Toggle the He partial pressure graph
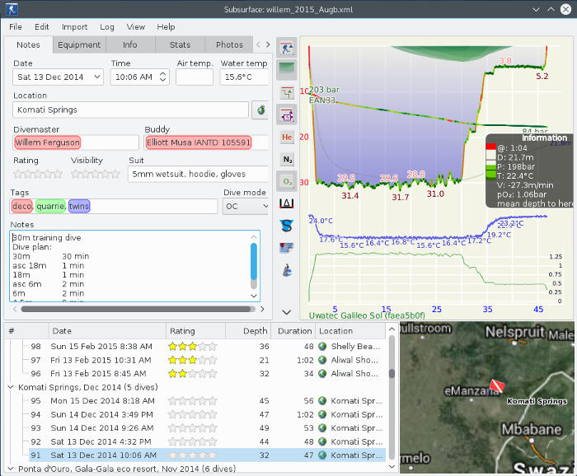Image resolution: width=577 pixels, height=476 pixels. click(287, 137)
